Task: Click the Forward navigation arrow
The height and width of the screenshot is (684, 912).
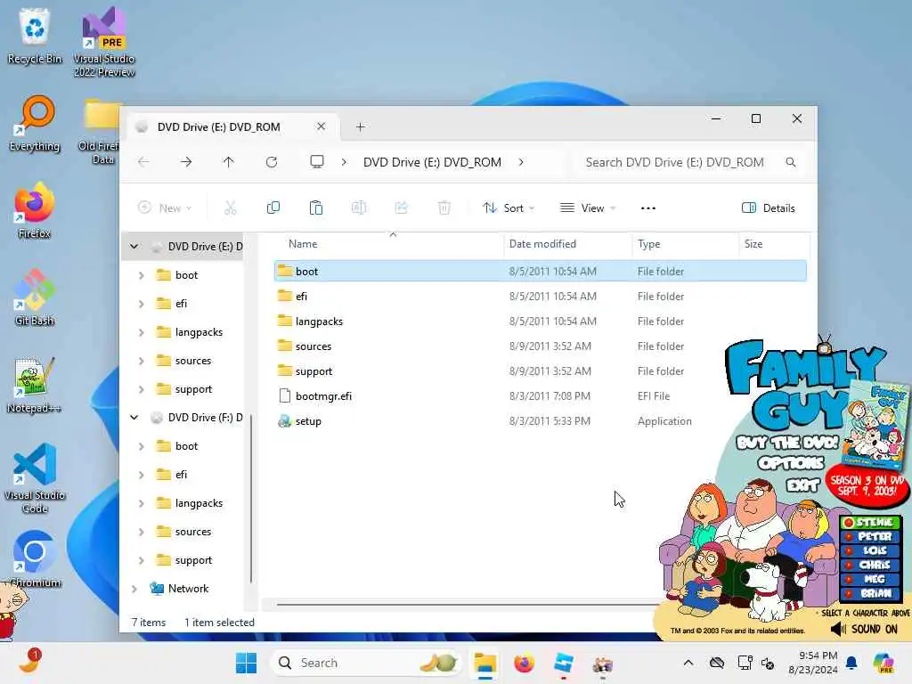Action: [x=186, y=162]
